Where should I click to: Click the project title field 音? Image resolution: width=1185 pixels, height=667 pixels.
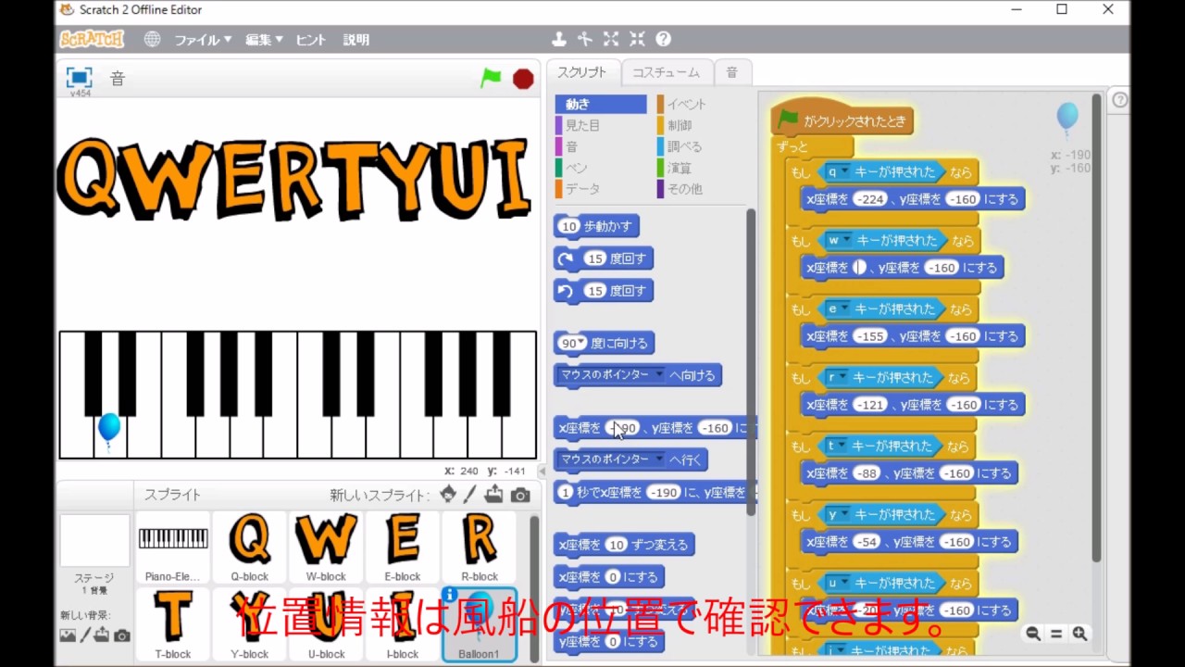click(118, 79)
